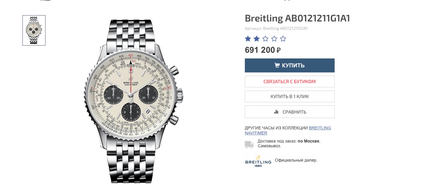Click the delivery truck icon
This screenshot has height=192, width=434.
coord(249,144)
